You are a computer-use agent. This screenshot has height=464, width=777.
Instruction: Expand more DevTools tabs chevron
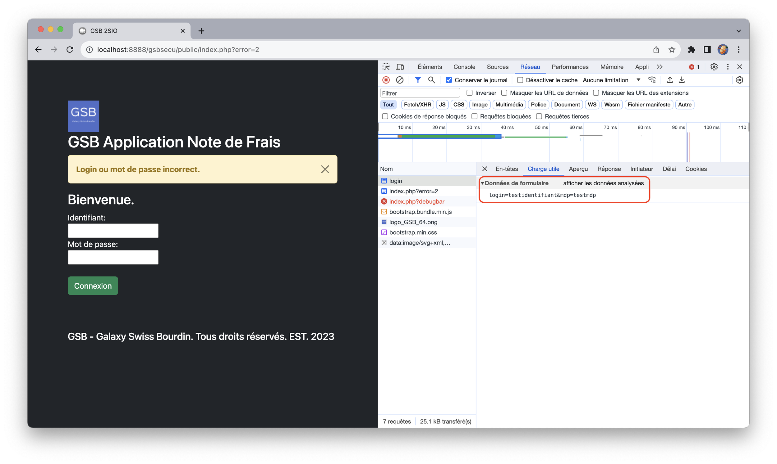coord(660,67)
